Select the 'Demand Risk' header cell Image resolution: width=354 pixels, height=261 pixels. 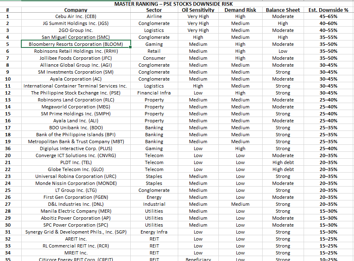tap(240, 10)
